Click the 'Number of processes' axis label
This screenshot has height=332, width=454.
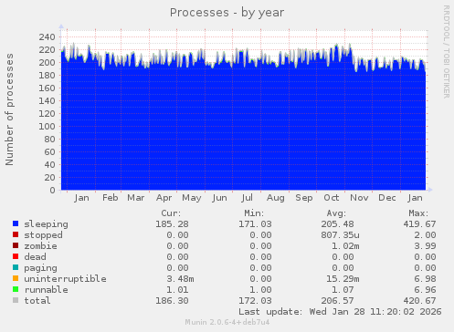(x=9, y=109)
